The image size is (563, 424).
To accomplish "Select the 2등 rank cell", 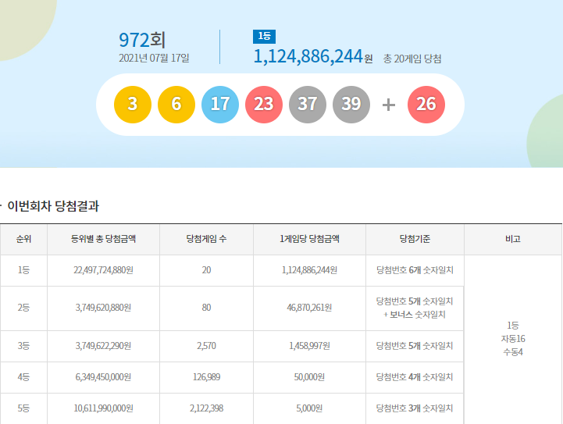I will click(23, 308).
